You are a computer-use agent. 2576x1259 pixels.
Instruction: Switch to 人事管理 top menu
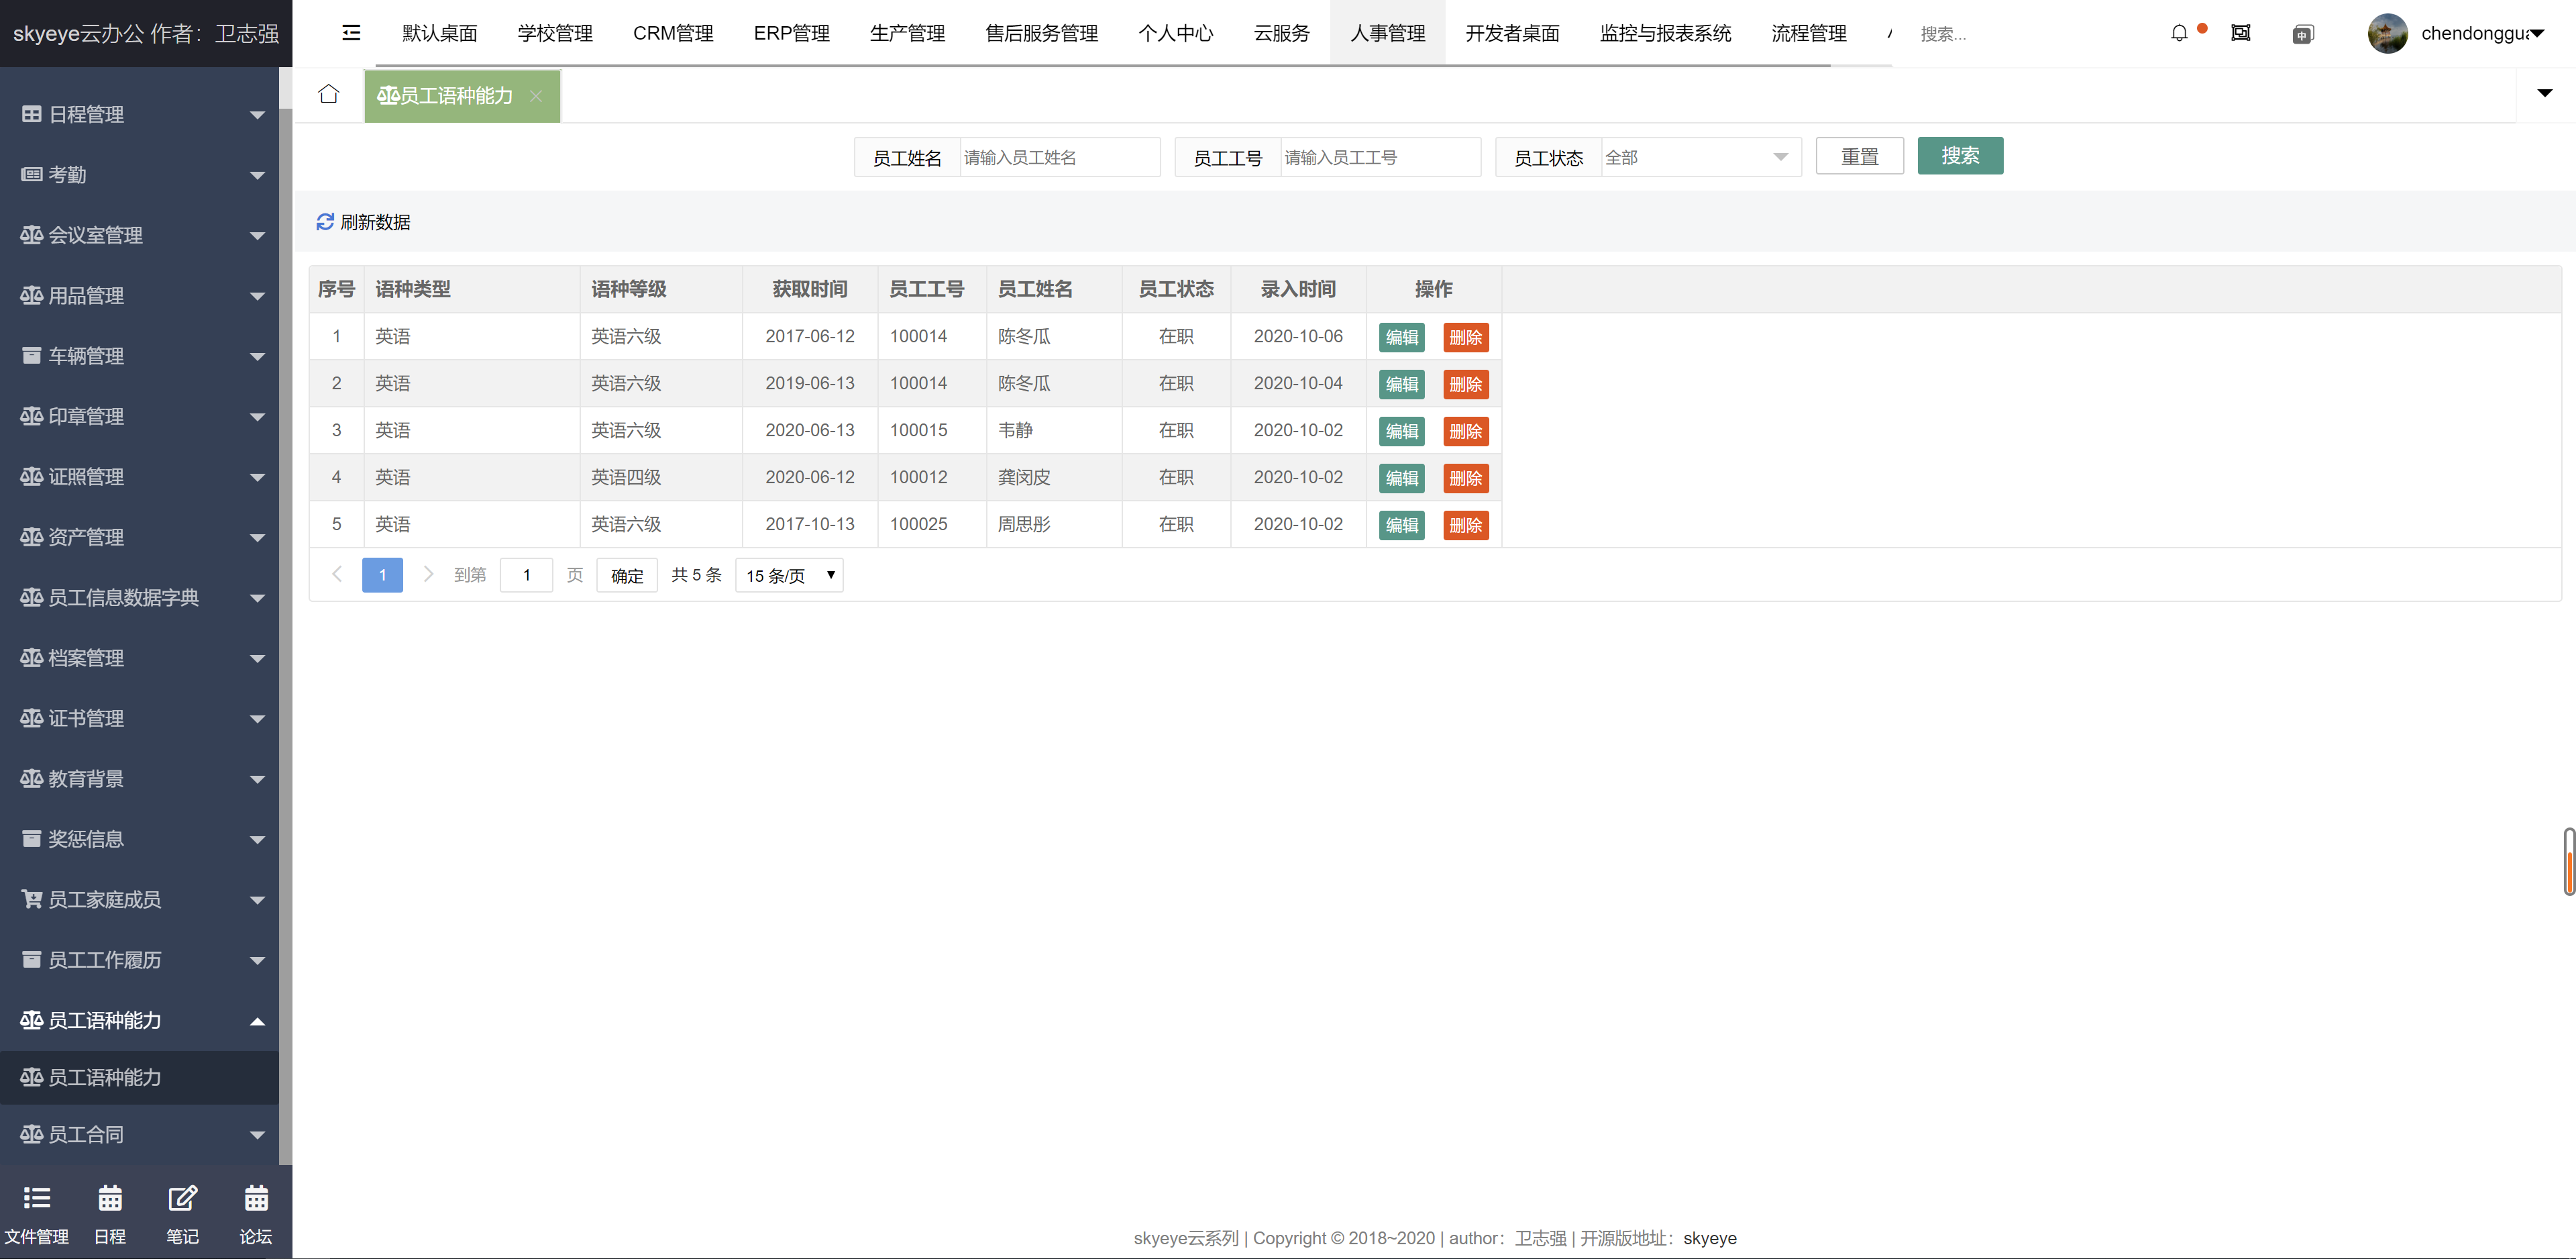(x=1387, y=33)
